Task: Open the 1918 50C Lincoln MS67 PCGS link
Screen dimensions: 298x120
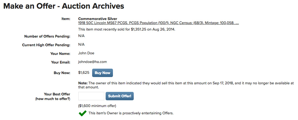Action: point(159,23)
